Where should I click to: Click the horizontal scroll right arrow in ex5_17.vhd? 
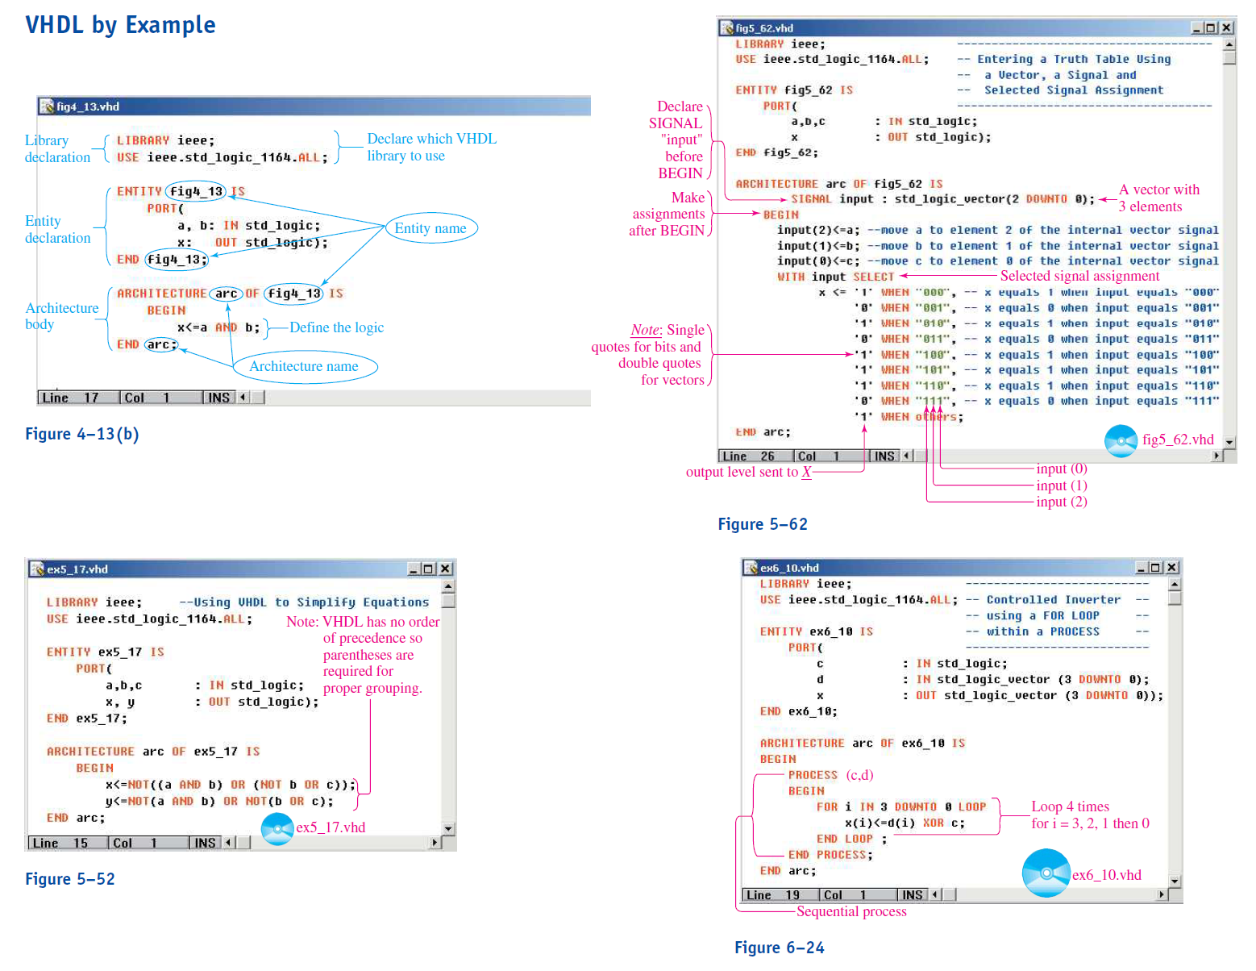435,843
